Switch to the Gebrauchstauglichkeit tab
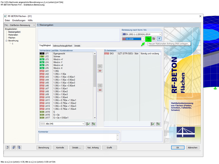 tap(63, 46)
